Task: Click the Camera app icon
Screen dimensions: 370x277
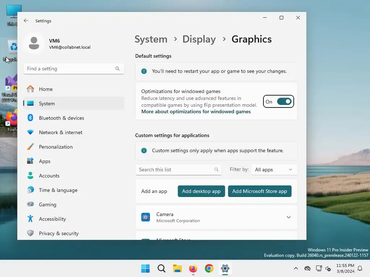Action: pos(146,217)
